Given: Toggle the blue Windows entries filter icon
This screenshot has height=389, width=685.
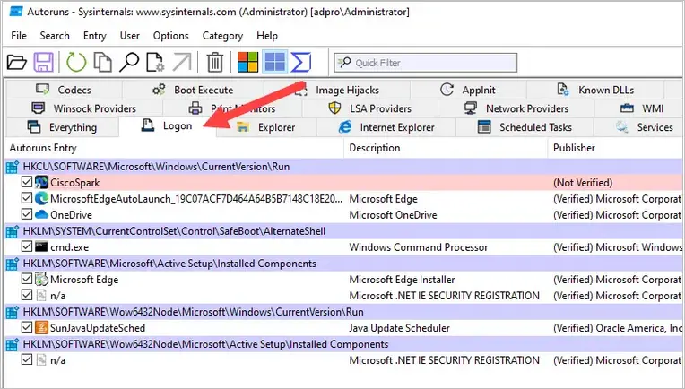Looking at the screenshot, I should click(x=274, y=62).
